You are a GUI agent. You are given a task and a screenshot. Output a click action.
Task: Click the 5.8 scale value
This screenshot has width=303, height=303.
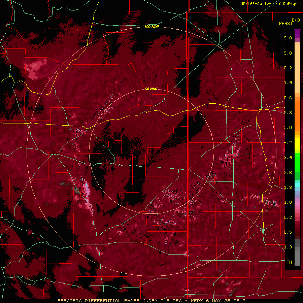[x=288, y=113]
